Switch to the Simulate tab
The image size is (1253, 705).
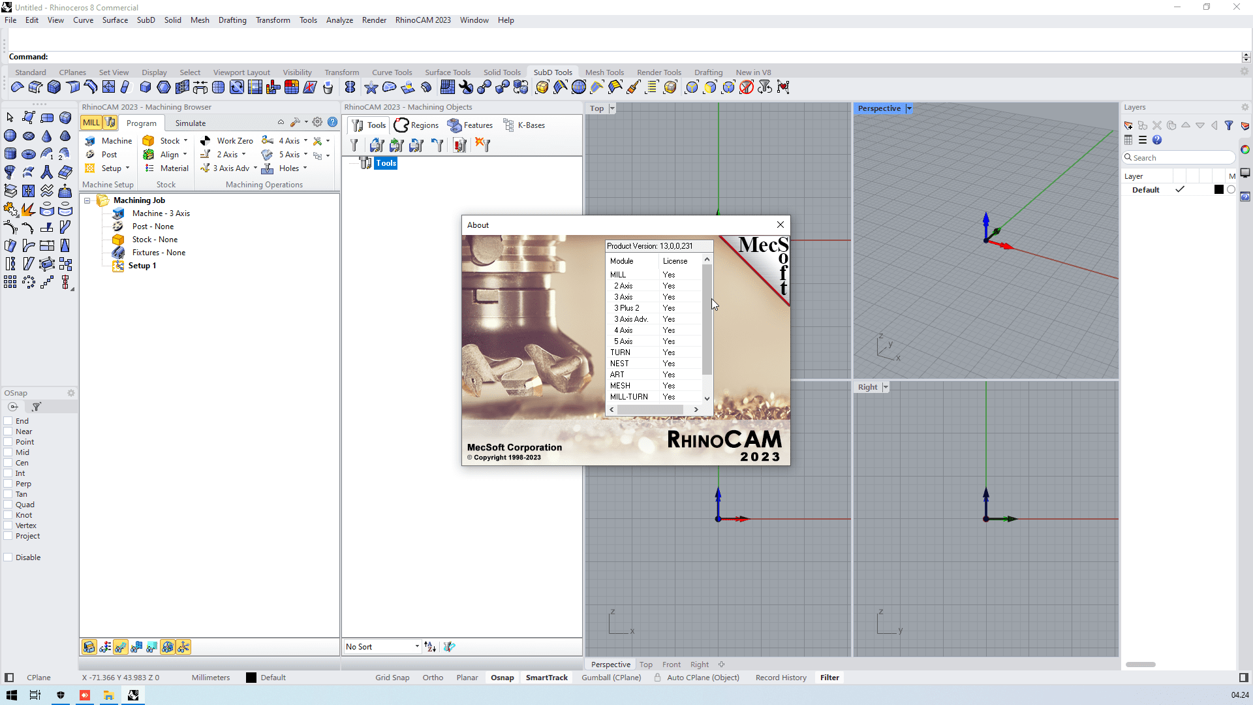point(190,123)
